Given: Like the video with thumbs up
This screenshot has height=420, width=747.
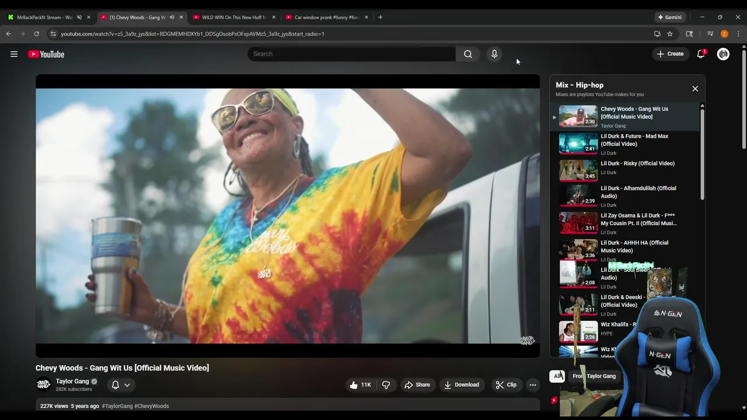Looking at the screenshot, I should click(x=360, y=385).
